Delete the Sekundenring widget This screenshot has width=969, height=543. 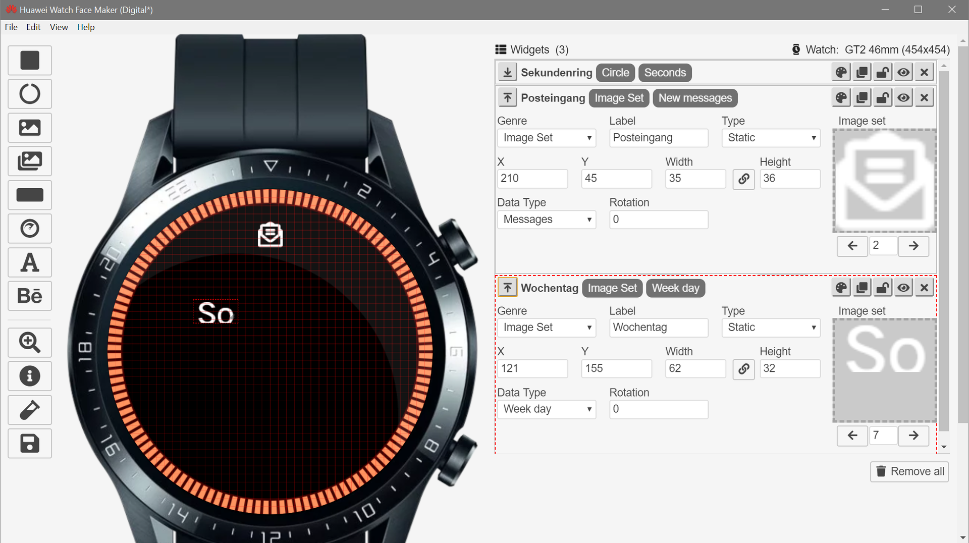point(924,72)
